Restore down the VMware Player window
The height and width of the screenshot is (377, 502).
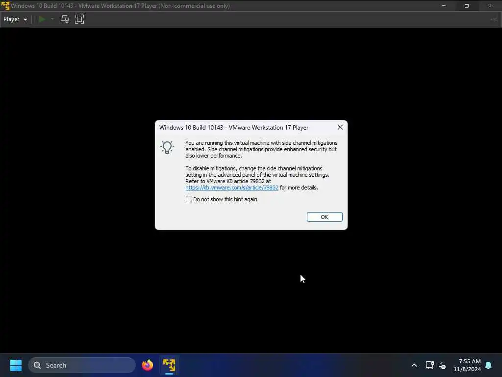(467, 5)
